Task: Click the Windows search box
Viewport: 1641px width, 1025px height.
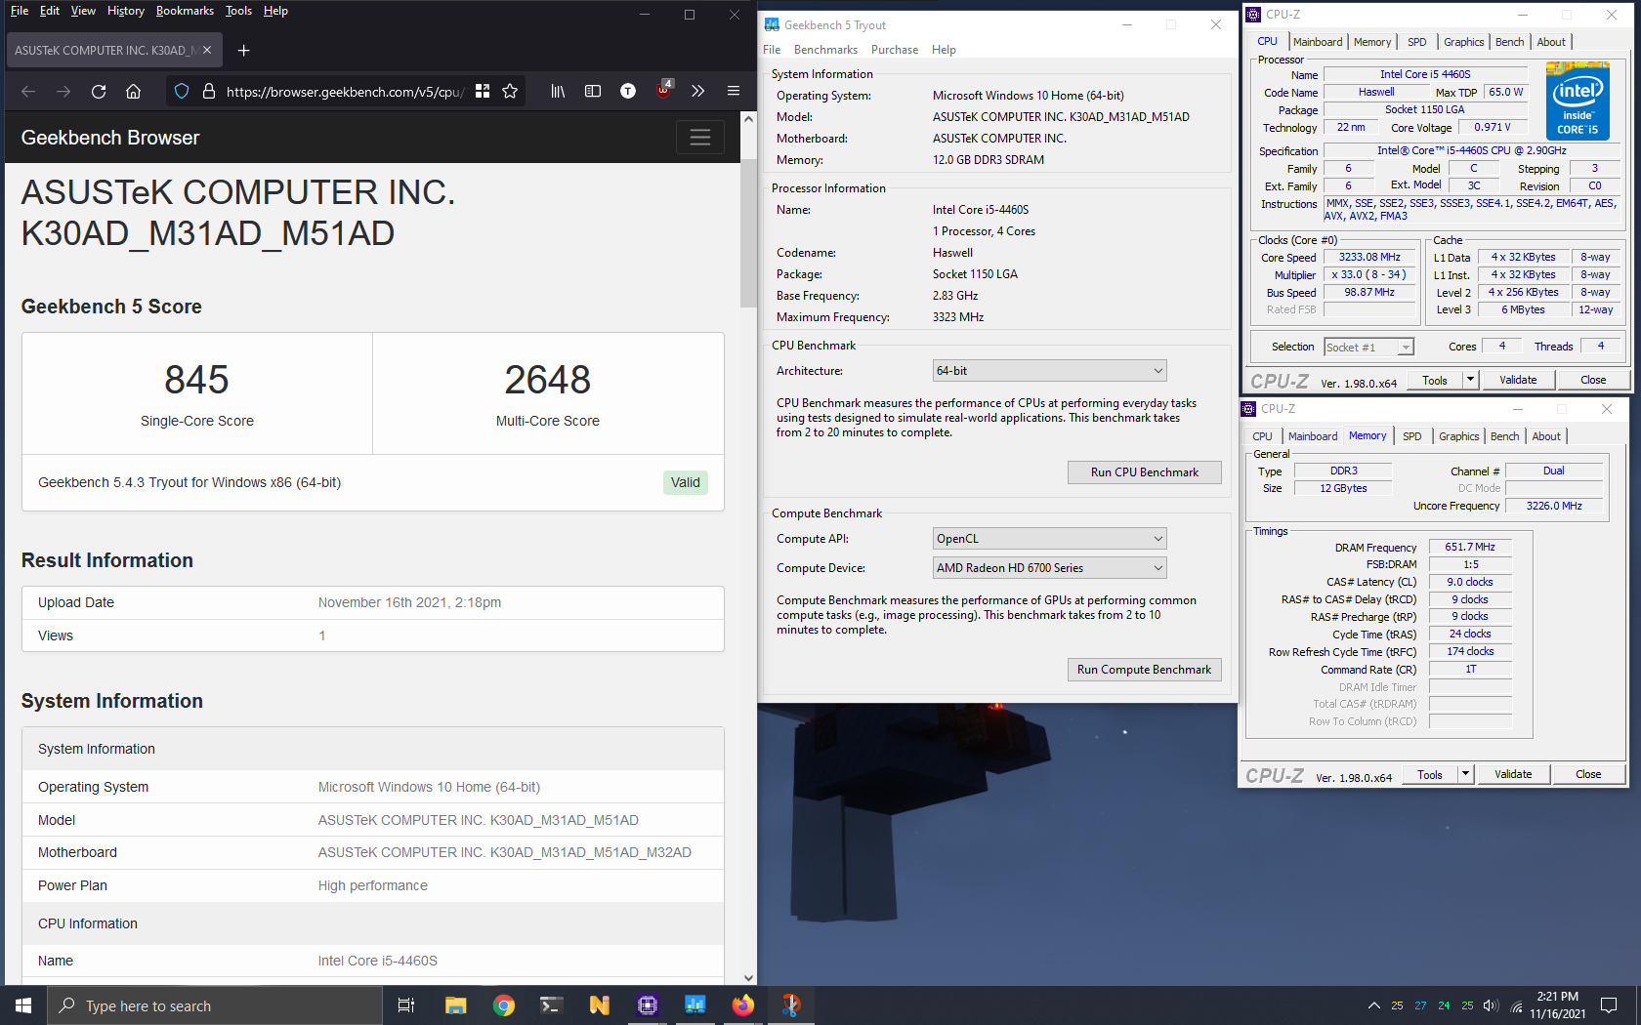Action: click(215, 1005)
